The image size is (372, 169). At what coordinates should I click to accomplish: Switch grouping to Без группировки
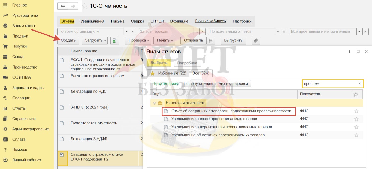point(233,83)
